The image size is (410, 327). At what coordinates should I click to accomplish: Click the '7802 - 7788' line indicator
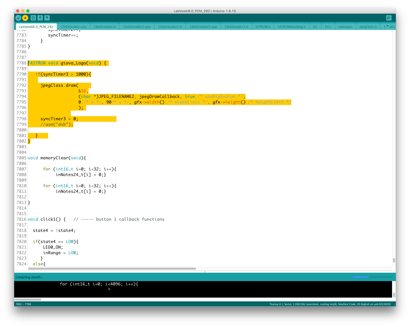pyautogui.click(x=23, y=304)
